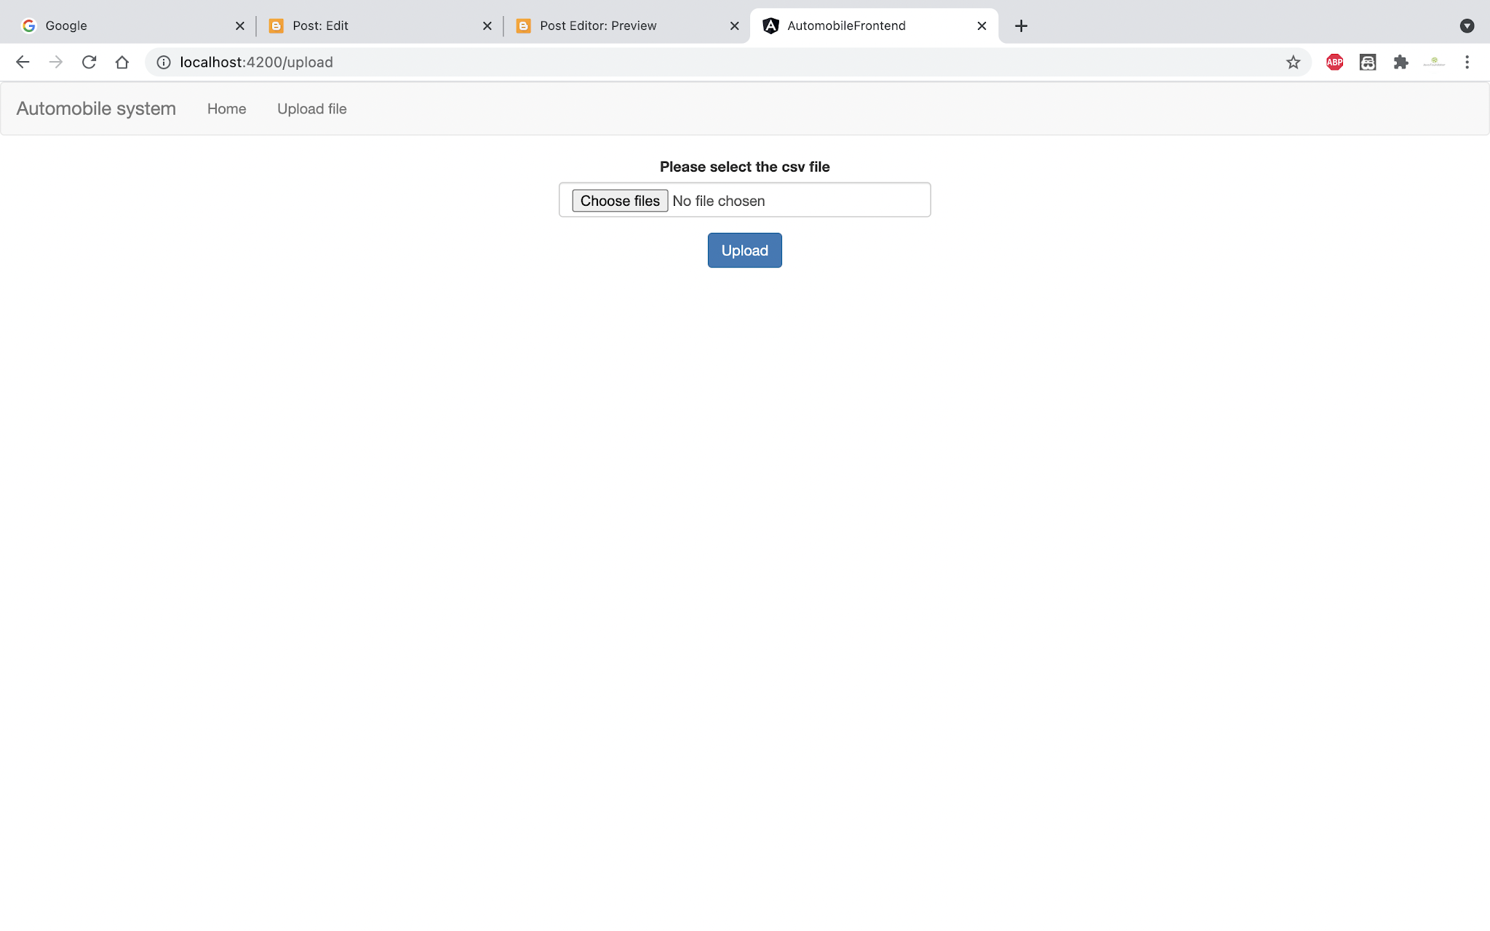Expand the dark mustache extension icon
The height and width of the screenshot is (931, 1490).
pos(1368,62)
